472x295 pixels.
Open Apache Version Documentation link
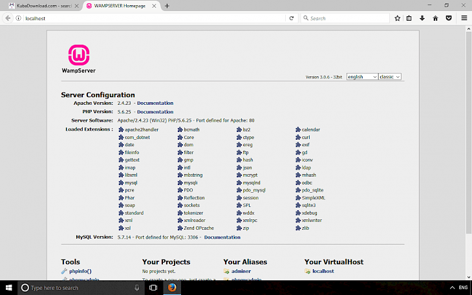[155, 103]
